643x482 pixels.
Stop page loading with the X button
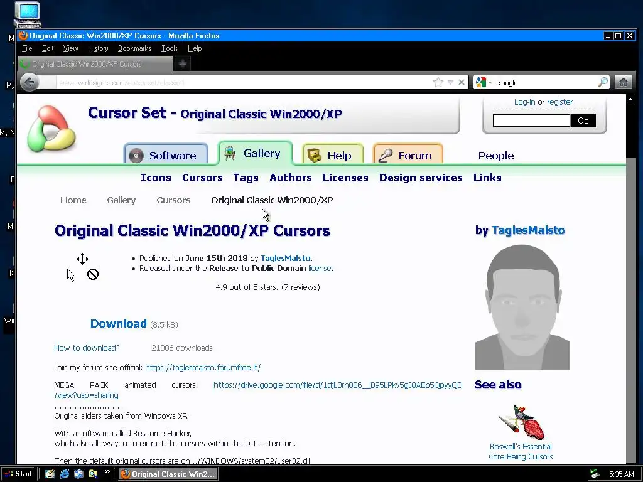coord(462,82)
